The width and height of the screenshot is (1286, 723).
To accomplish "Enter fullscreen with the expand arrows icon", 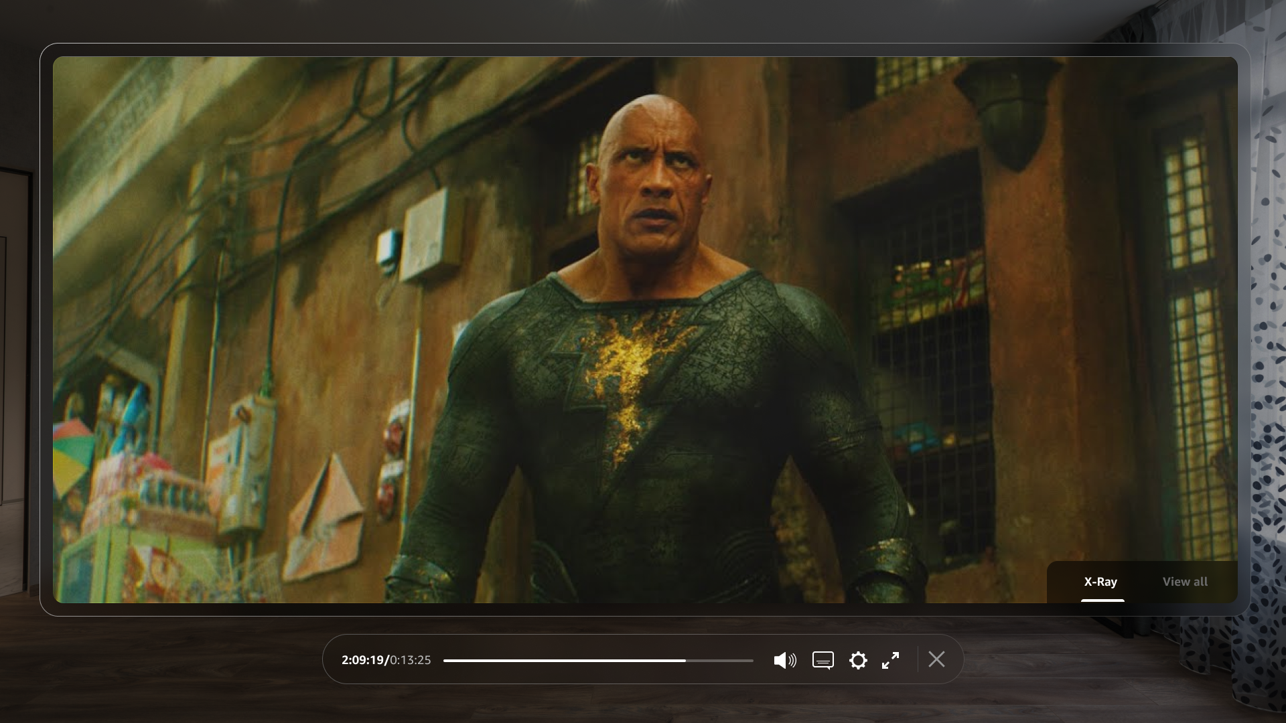I will click(x=891, y=660).
